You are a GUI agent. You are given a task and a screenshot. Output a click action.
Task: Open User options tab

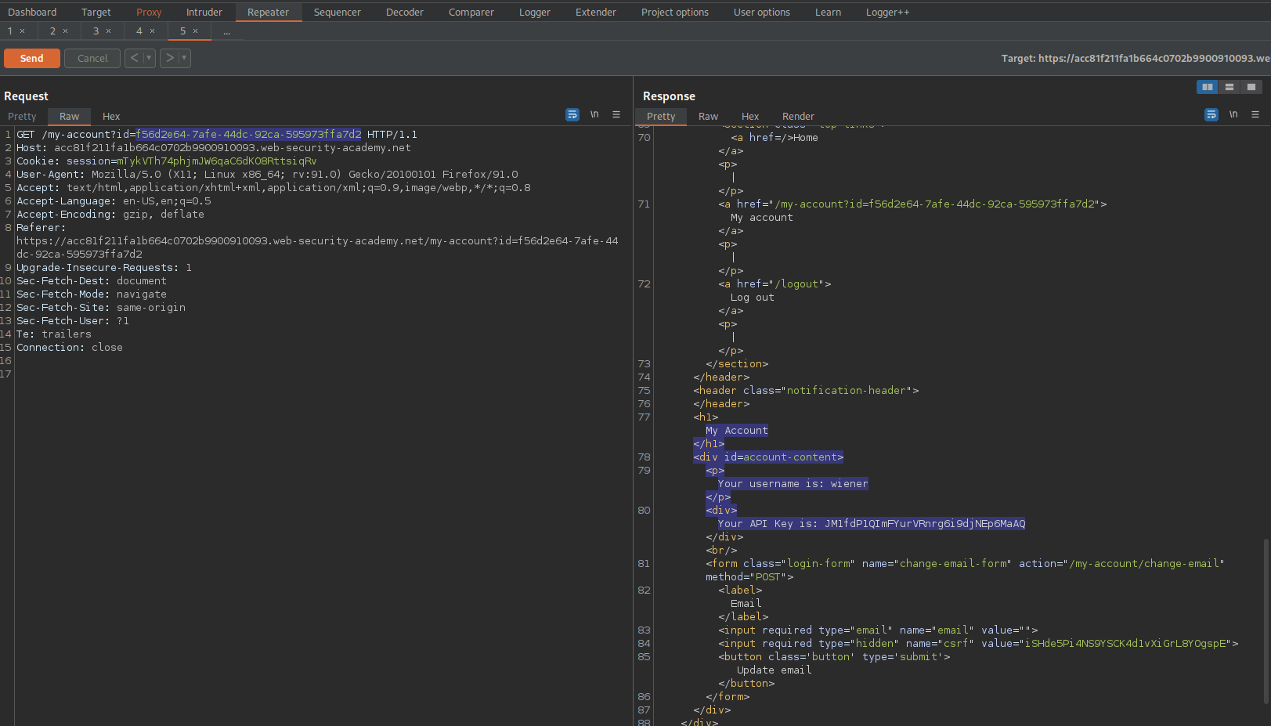coord(762,12)
